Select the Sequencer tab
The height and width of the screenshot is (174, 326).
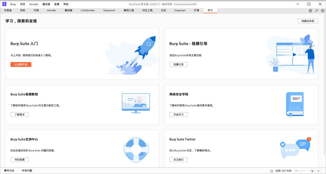tap(109, 10)
